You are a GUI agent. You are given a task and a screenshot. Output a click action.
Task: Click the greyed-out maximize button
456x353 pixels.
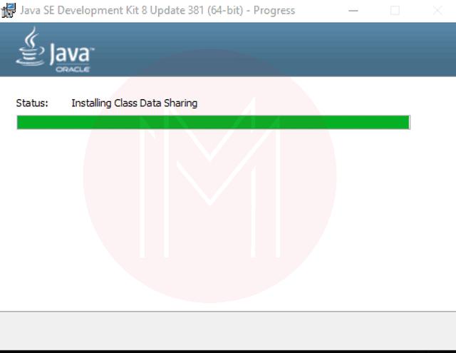[x=395, y=11]
